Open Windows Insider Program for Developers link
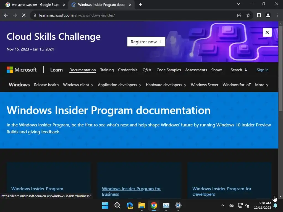Image resolution: width=283 pixels, height=212 pixels. [x=222, y=192]
